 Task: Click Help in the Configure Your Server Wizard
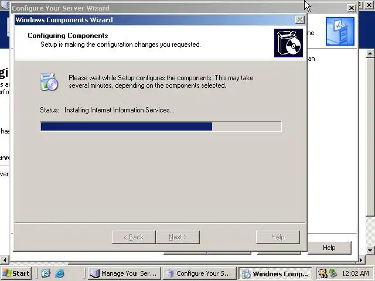pyautogui.click(x=329, y=248)
